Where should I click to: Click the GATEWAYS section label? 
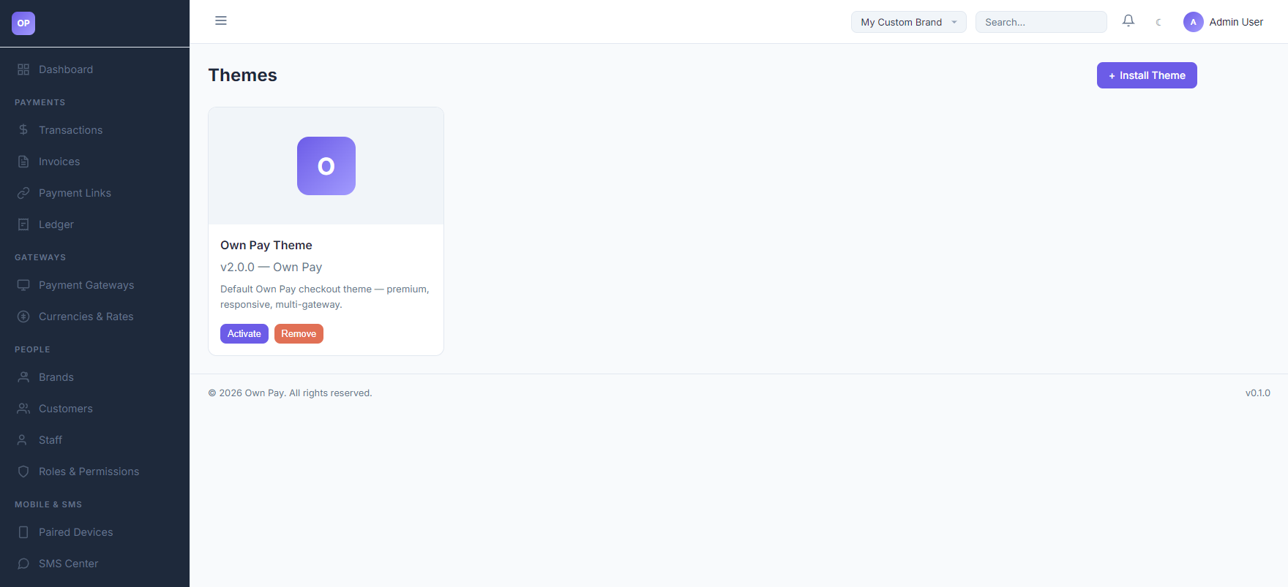[40, 257]
